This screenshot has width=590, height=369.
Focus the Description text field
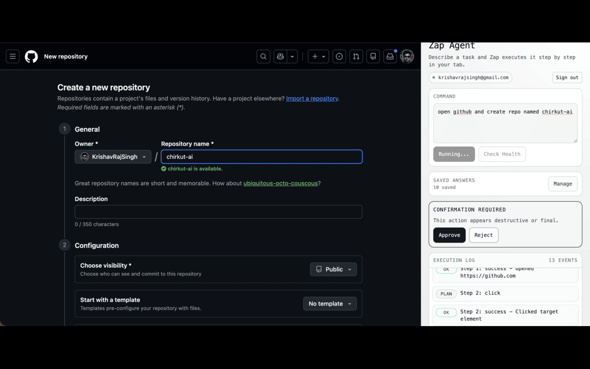click(x=218, y=212)
